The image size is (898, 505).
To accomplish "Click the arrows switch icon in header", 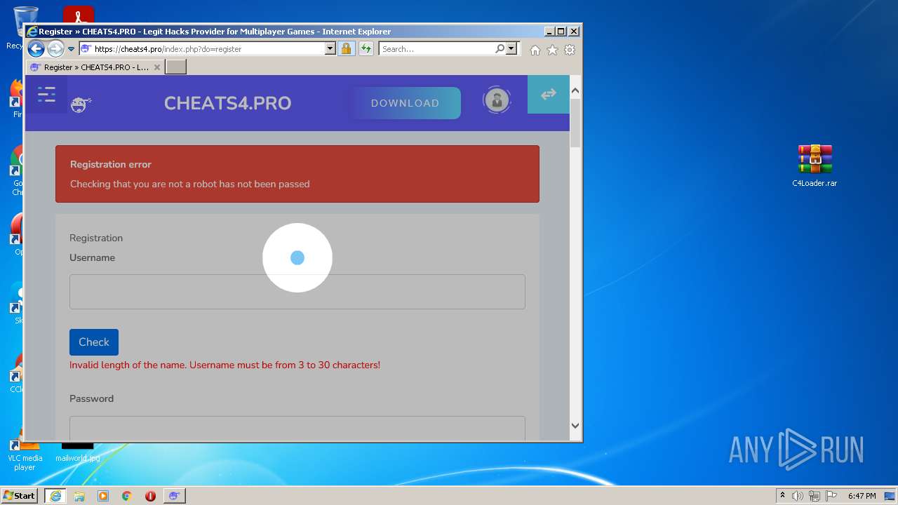I will pyautogui.click(x=549, y=94).
